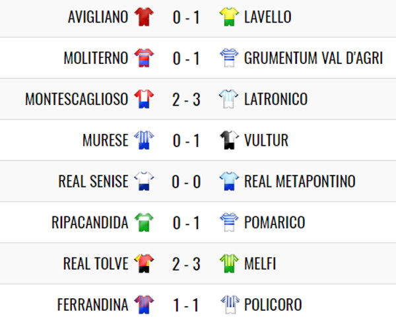Open the POLICORO team name

click(273, 305)
